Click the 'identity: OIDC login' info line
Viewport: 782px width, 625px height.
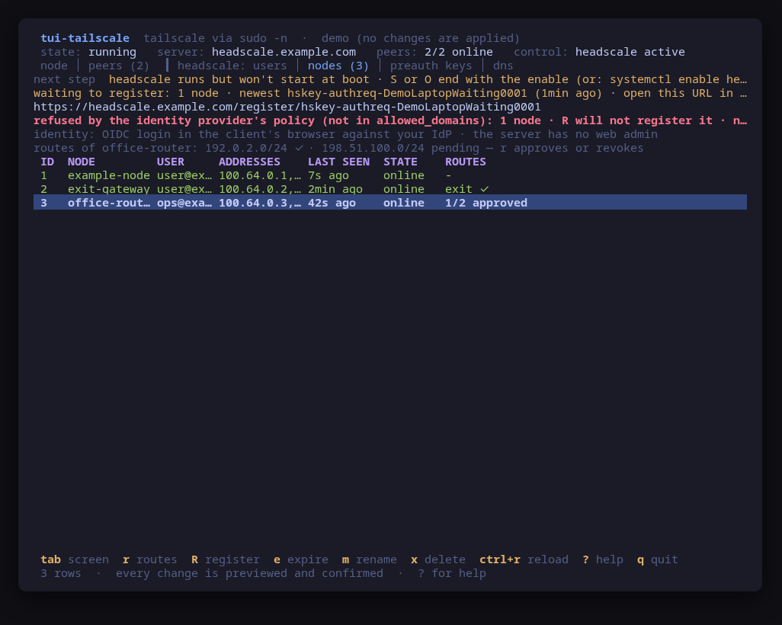[345, 134]
